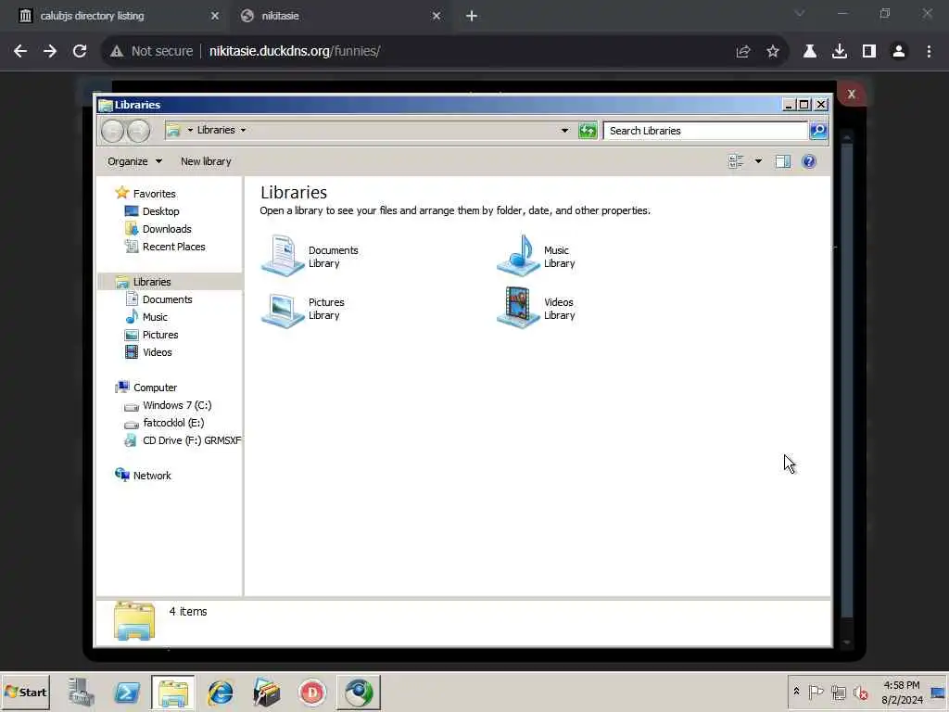Click the Explorer Forward arrow button
Viewport: 949px width, 712px height.
tap(139, 131)
